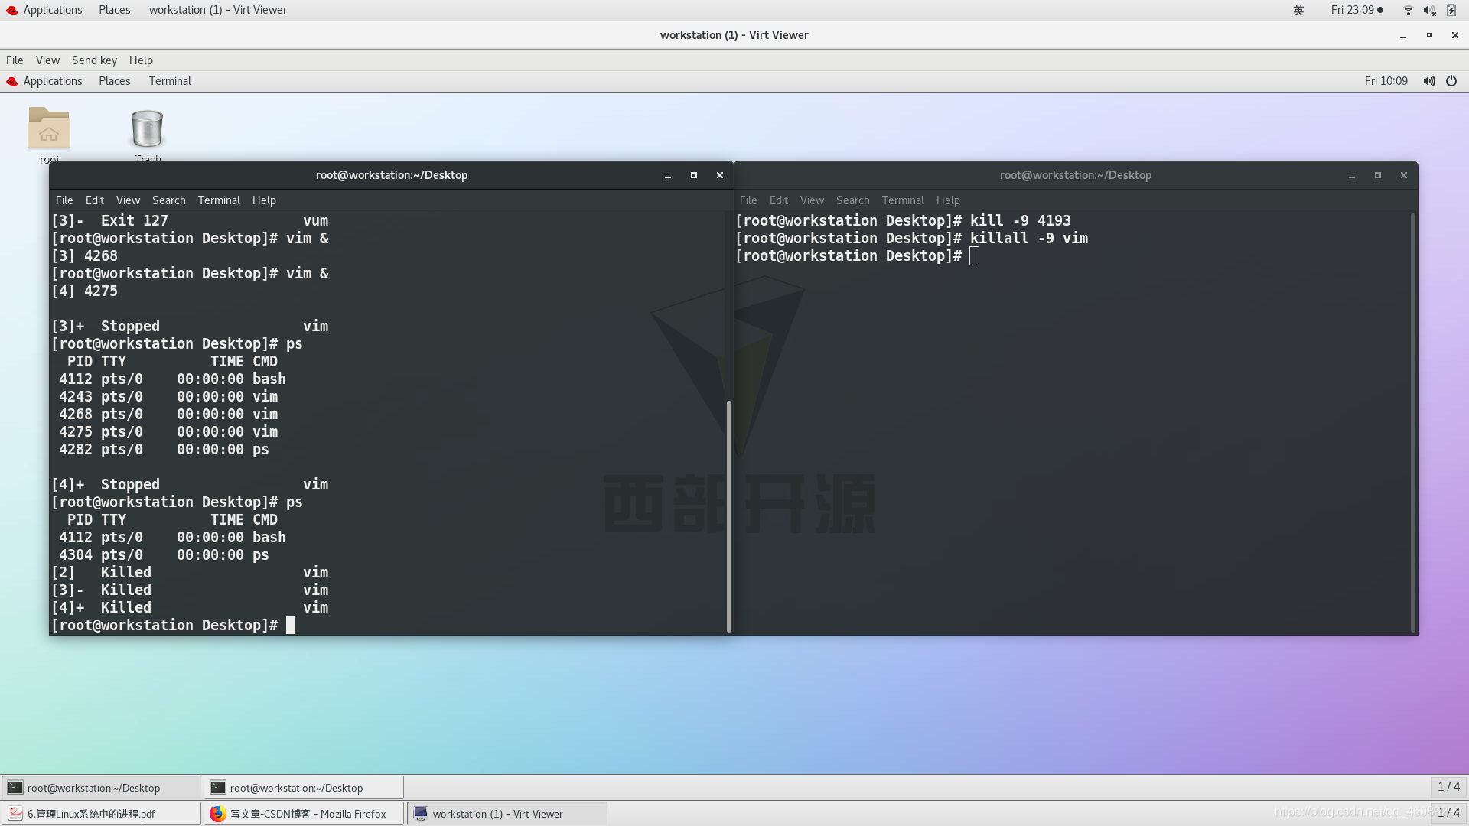Screen dimensions: 1469x826
Task: Minimize the Virt Viewer window
Action: coord(1403,35)
